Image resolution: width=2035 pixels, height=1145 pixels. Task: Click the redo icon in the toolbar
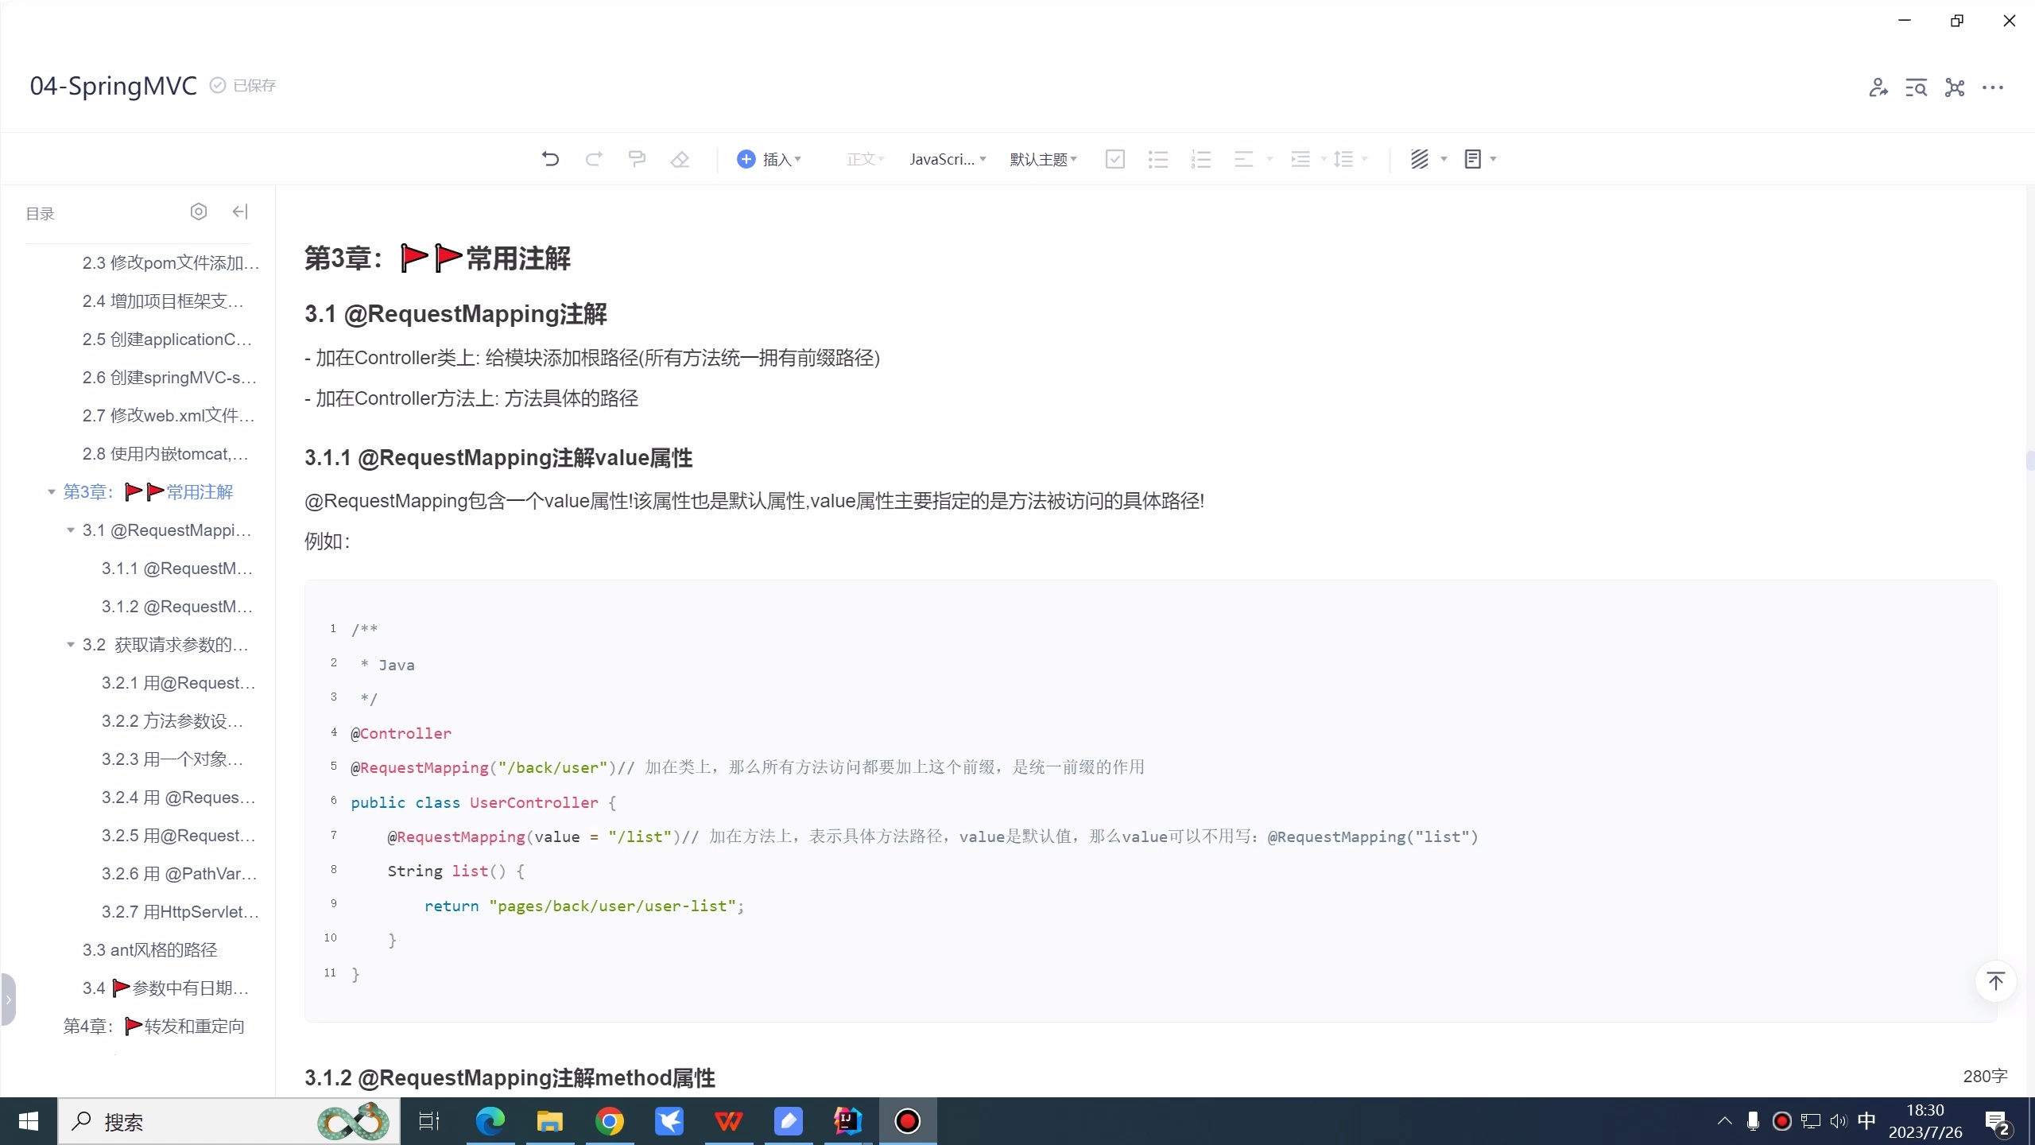coord(594,158)
